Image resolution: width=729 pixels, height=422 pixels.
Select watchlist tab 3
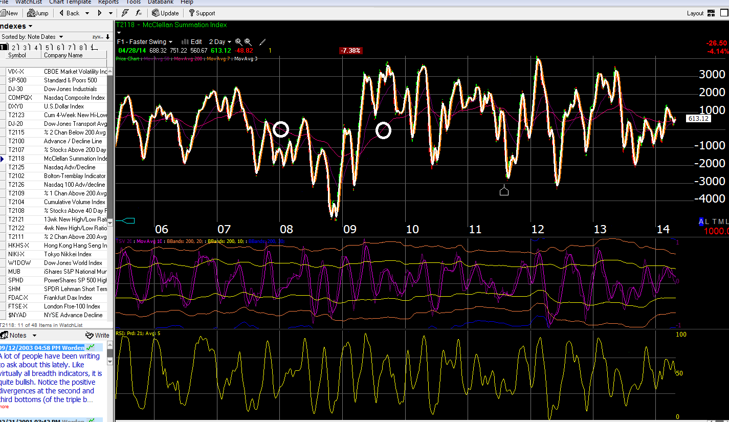(25, 48)
